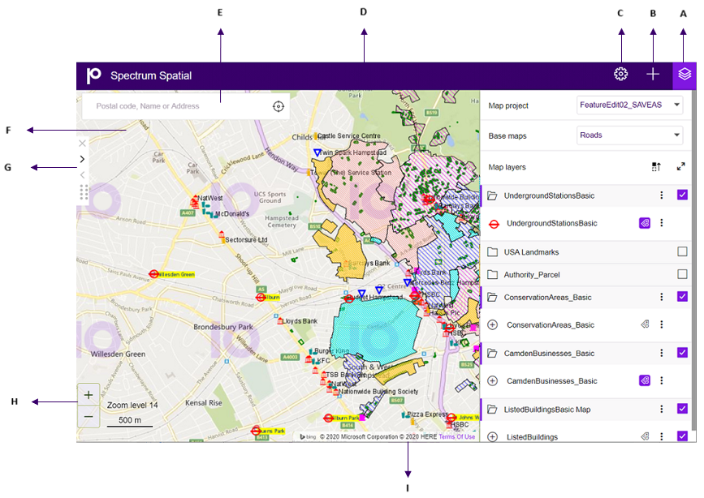704x498 pixels.
Task: Toggle the UndergroundStationsBasic group folder
Action: coord(492,195)
